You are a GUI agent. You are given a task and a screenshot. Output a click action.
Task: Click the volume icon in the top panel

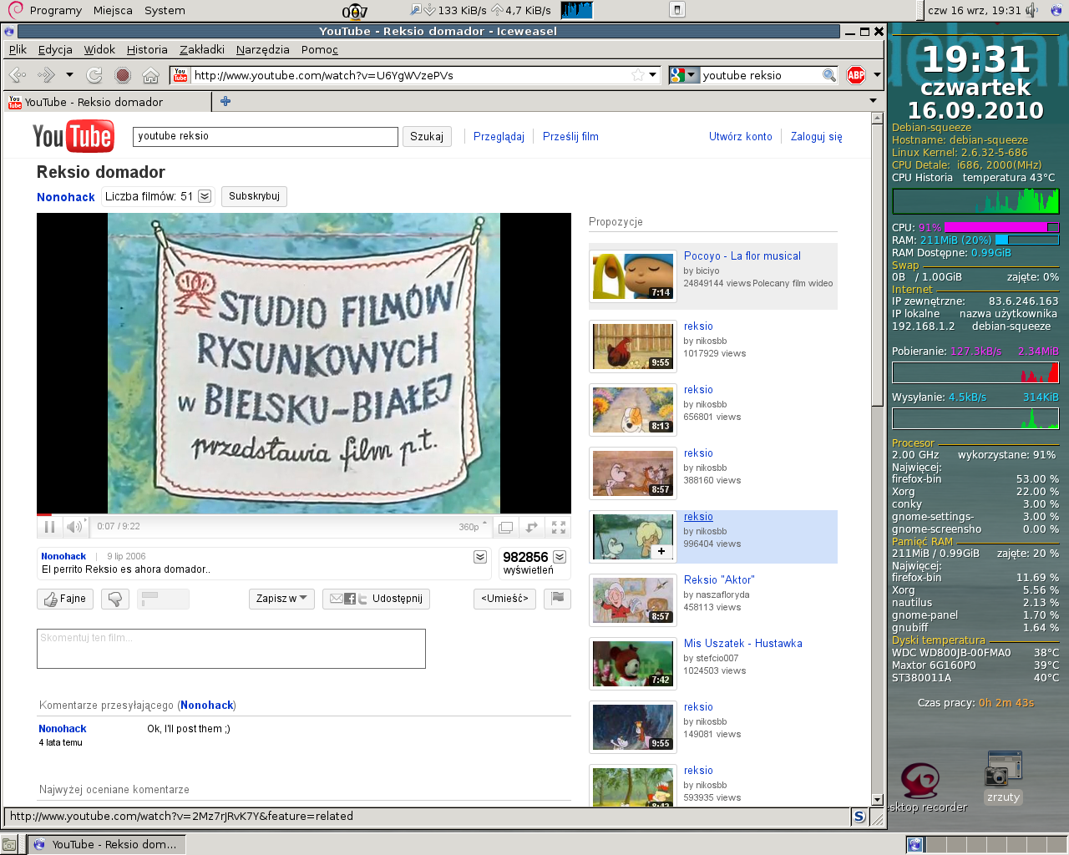coord(1032,10)
